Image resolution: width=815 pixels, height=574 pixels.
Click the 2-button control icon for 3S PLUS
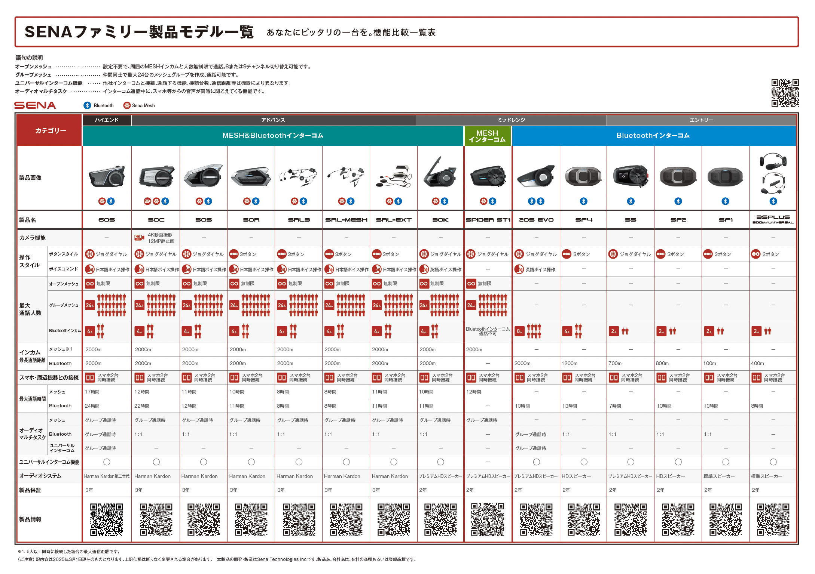coord(756,254)
